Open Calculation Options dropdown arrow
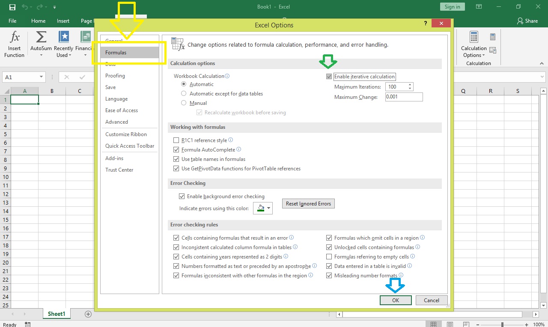The width and height of the screenshot is (548, 327). pyautogui.click(x=484, y=55)
